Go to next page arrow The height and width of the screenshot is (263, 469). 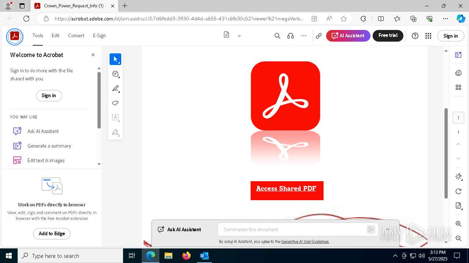point(458,159)
